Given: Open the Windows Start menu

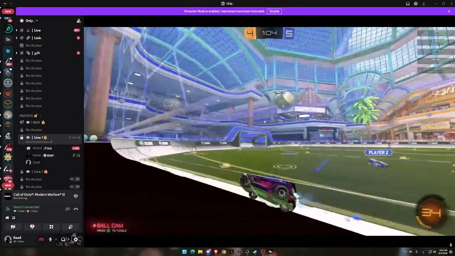Looking at the screenshot, I should click(184, 252).
